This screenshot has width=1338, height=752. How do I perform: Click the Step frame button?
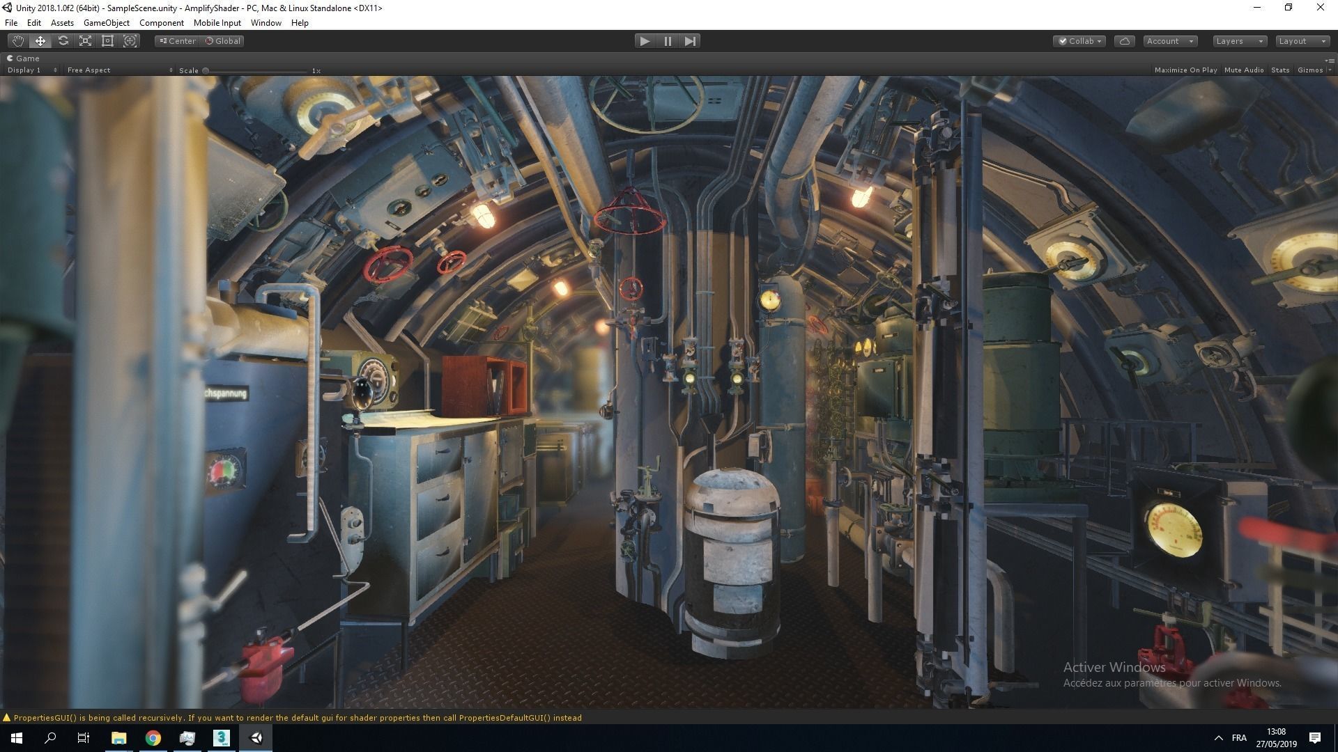point(690,41)
